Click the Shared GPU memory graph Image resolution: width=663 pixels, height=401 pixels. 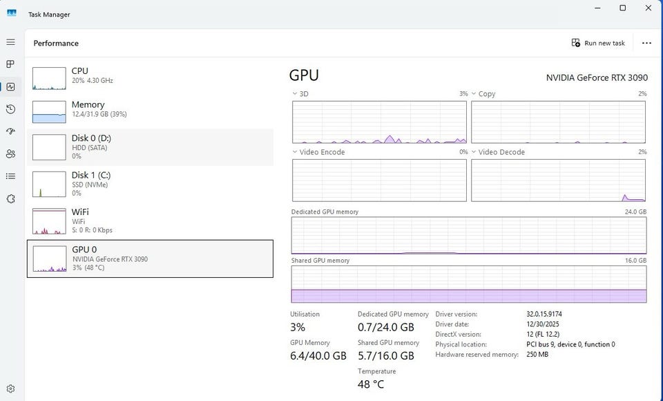469,284
